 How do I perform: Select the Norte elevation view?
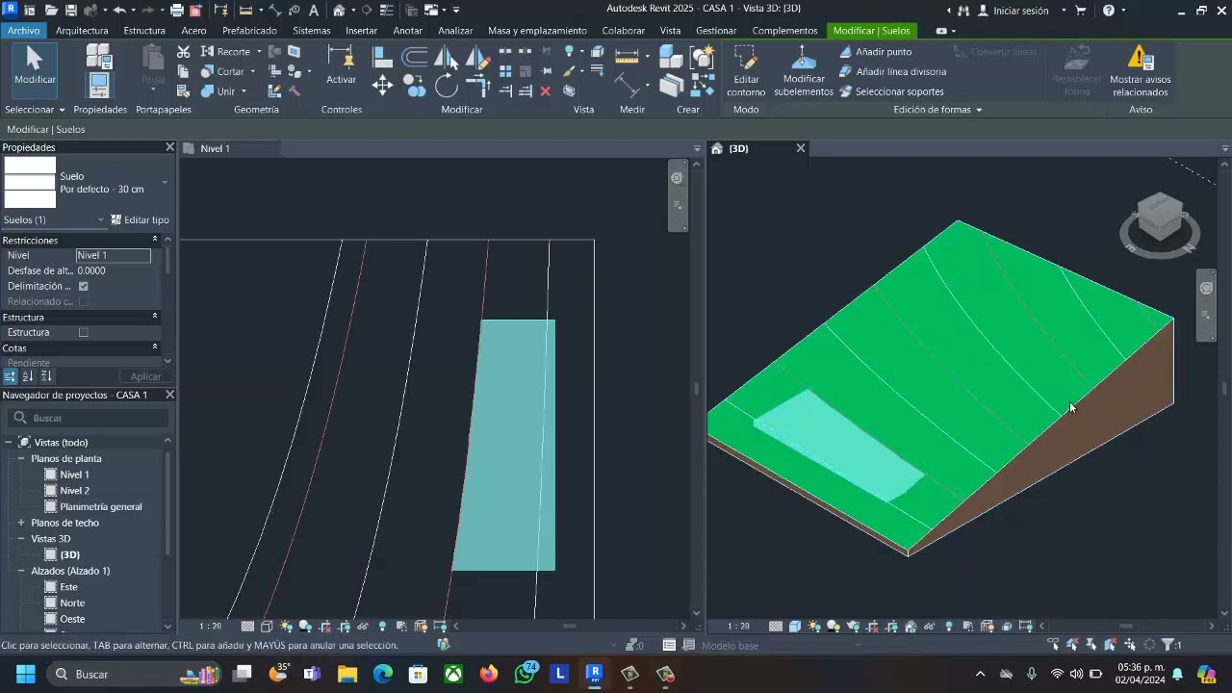coord(72,603)
